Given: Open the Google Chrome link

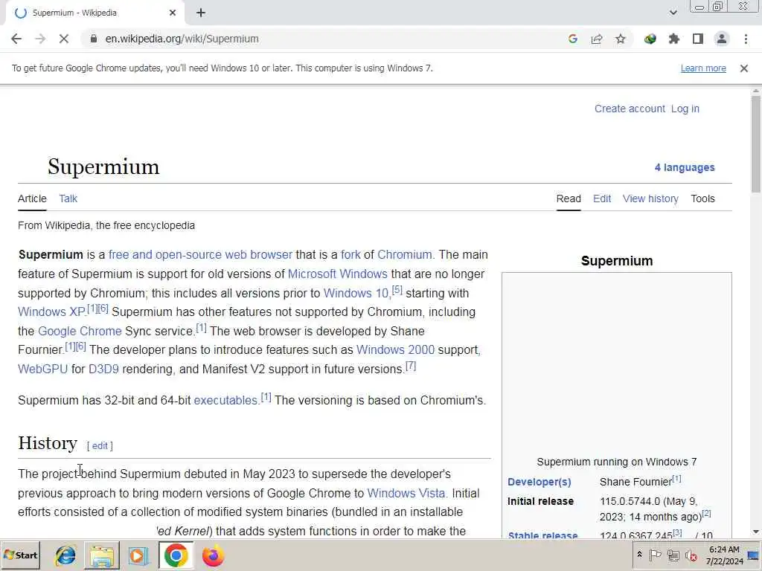Looking at the screenshot, I should coord(80,331).
